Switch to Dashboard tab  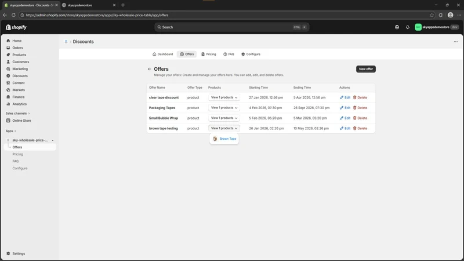(x=163, y=54)
